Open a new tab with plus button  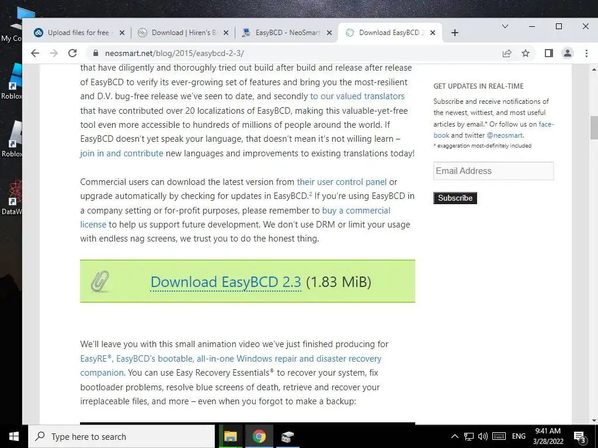coord(454,33)
